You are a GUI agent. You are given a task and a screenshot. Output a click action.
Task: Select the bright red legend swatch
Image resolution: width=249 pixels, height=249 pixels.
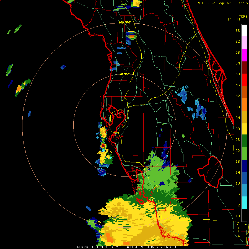point(244,80)
